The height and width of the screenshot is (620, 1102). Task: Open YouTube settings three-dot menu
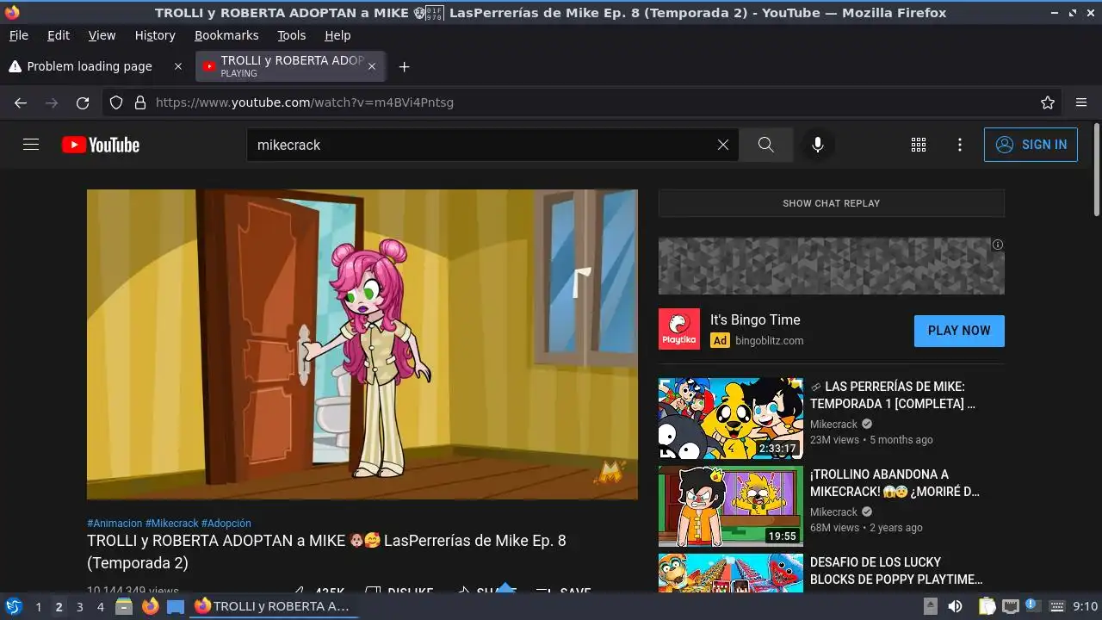pos(960,145)
